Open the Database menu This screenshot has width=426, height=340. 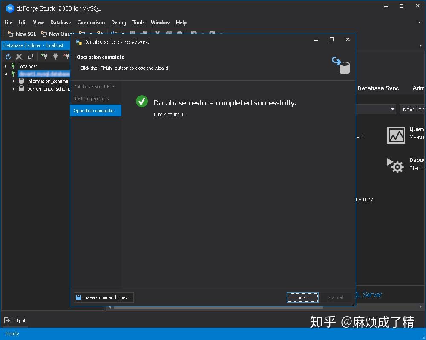[60, 23]
